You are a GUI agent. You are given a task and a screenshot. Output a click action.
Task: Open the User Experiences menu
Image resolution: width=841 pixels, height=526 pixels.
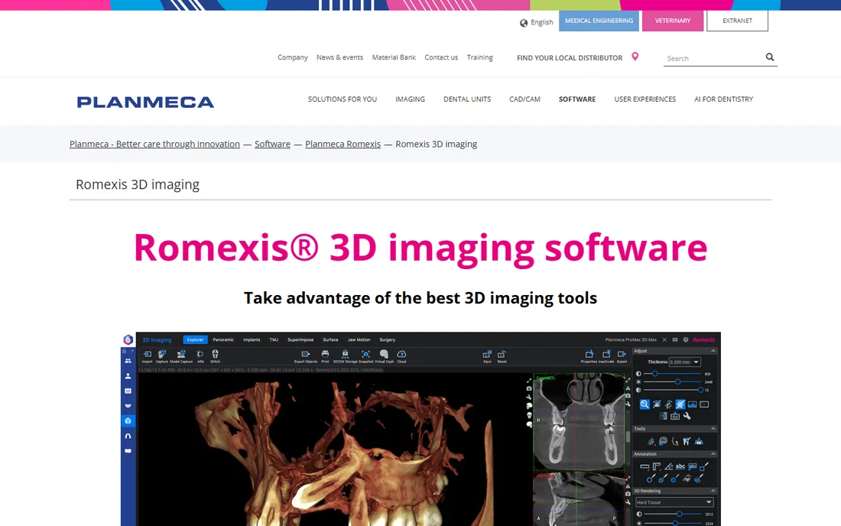[645, 99]
